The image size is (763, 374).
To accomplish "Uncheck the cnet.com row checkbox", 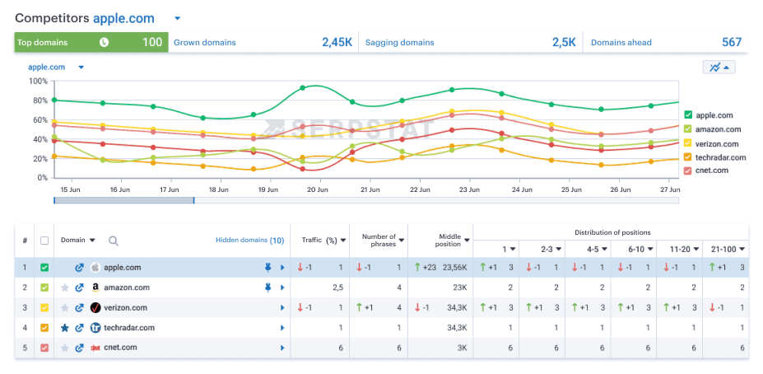I will click(x=44, y=348).
